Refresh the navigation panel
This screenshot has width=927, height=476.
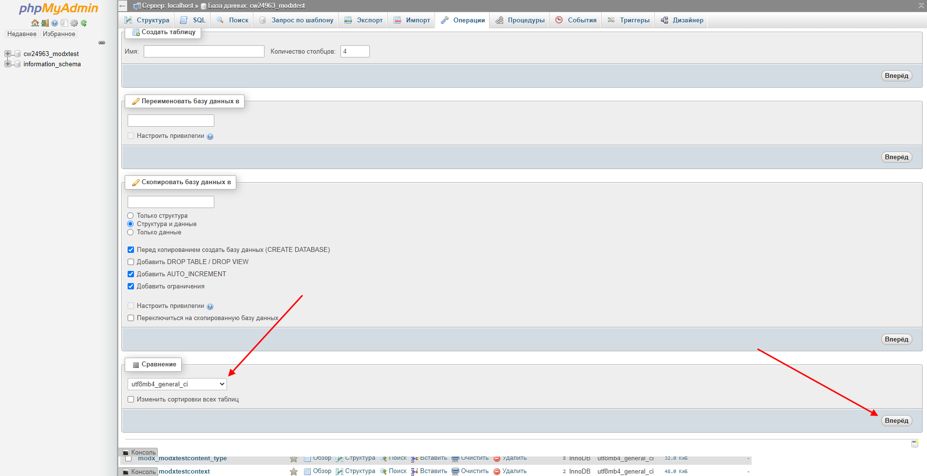tap(84, 23)
